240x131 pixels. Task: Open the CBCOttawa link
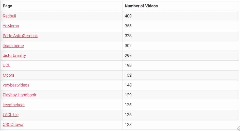click(13, 125)
